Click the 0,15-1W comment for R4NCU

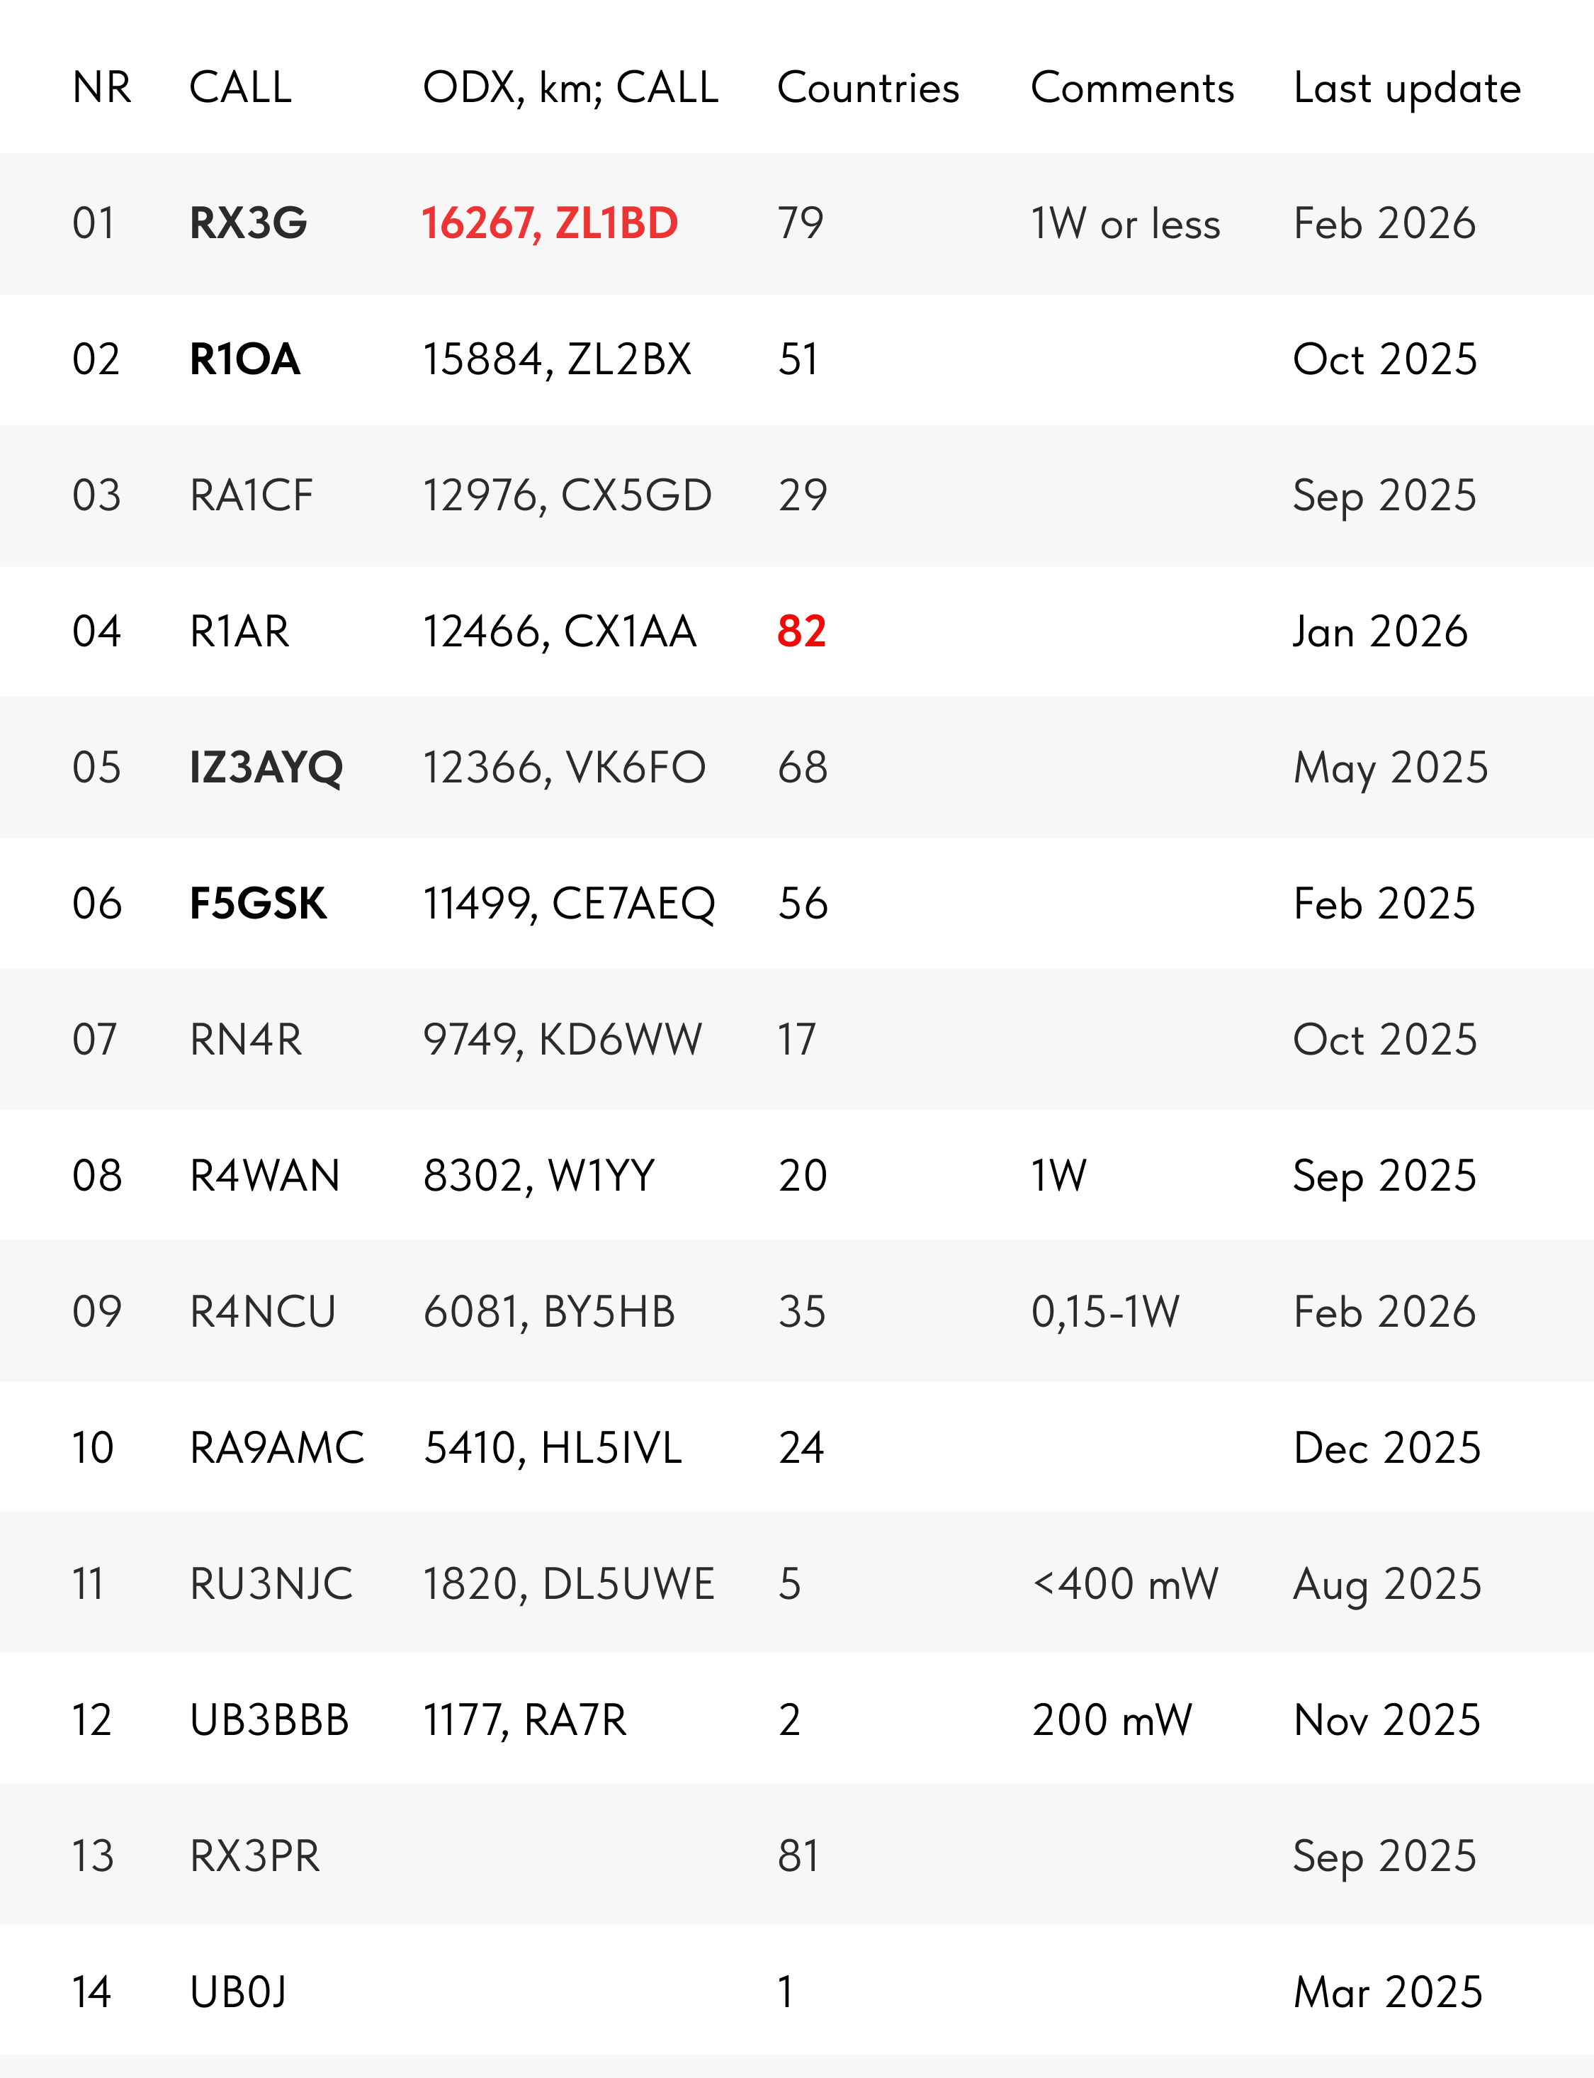pyautogui.click(x=1105, y=1312)
